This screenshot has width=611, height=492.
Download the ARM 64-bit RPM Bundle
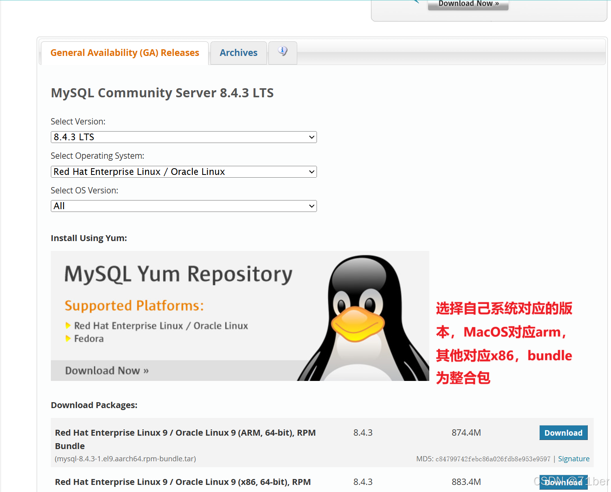coord(563,433)
